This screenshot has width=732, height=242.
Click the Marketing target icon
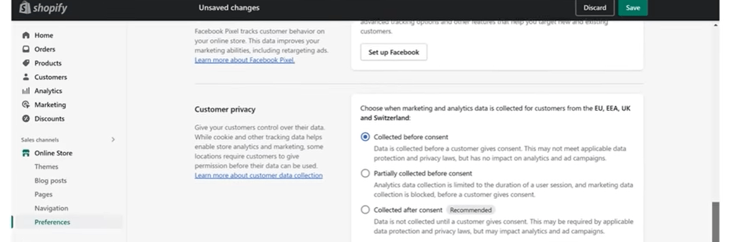pyautogui.click(x=25, y=105)
